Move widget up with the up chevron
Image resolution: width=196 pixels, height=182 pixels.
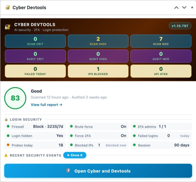(x=176, y=8)
